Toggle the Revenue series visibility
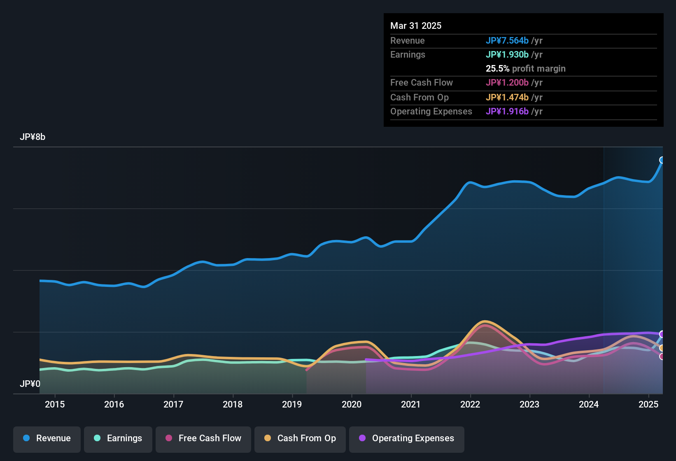This screenshot has width=676, height=461. [47, 438]
